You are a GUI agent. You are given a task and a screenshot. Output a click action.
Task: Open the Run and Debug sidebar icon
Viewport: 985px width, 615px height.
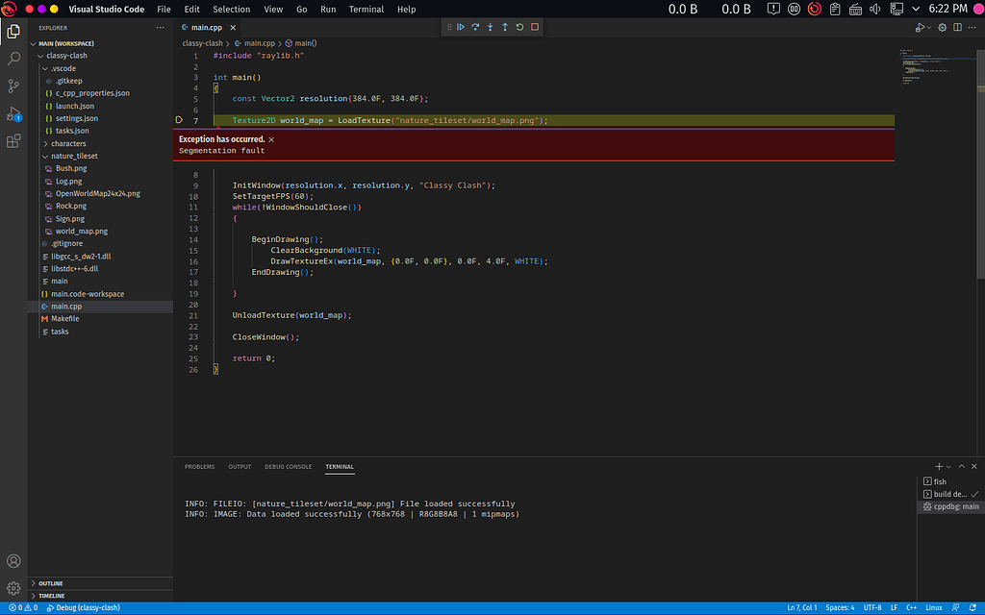tap(13, 114)
